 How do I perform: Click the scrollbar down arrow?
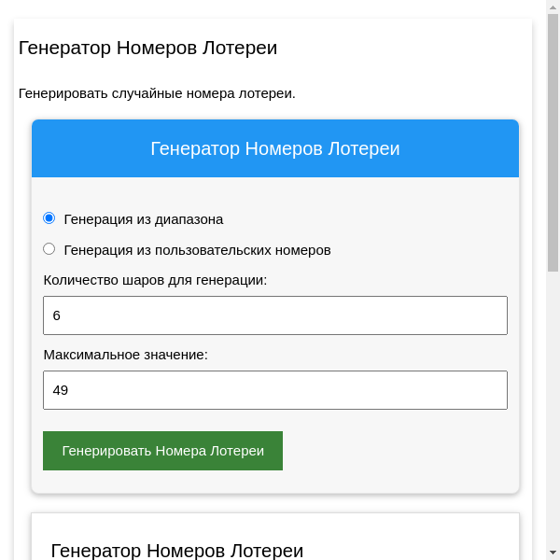553,553
